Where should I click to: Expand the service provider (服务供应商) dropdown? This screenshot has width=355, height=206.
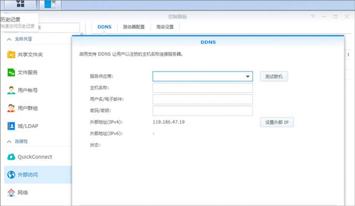click(x=247, y=77)
